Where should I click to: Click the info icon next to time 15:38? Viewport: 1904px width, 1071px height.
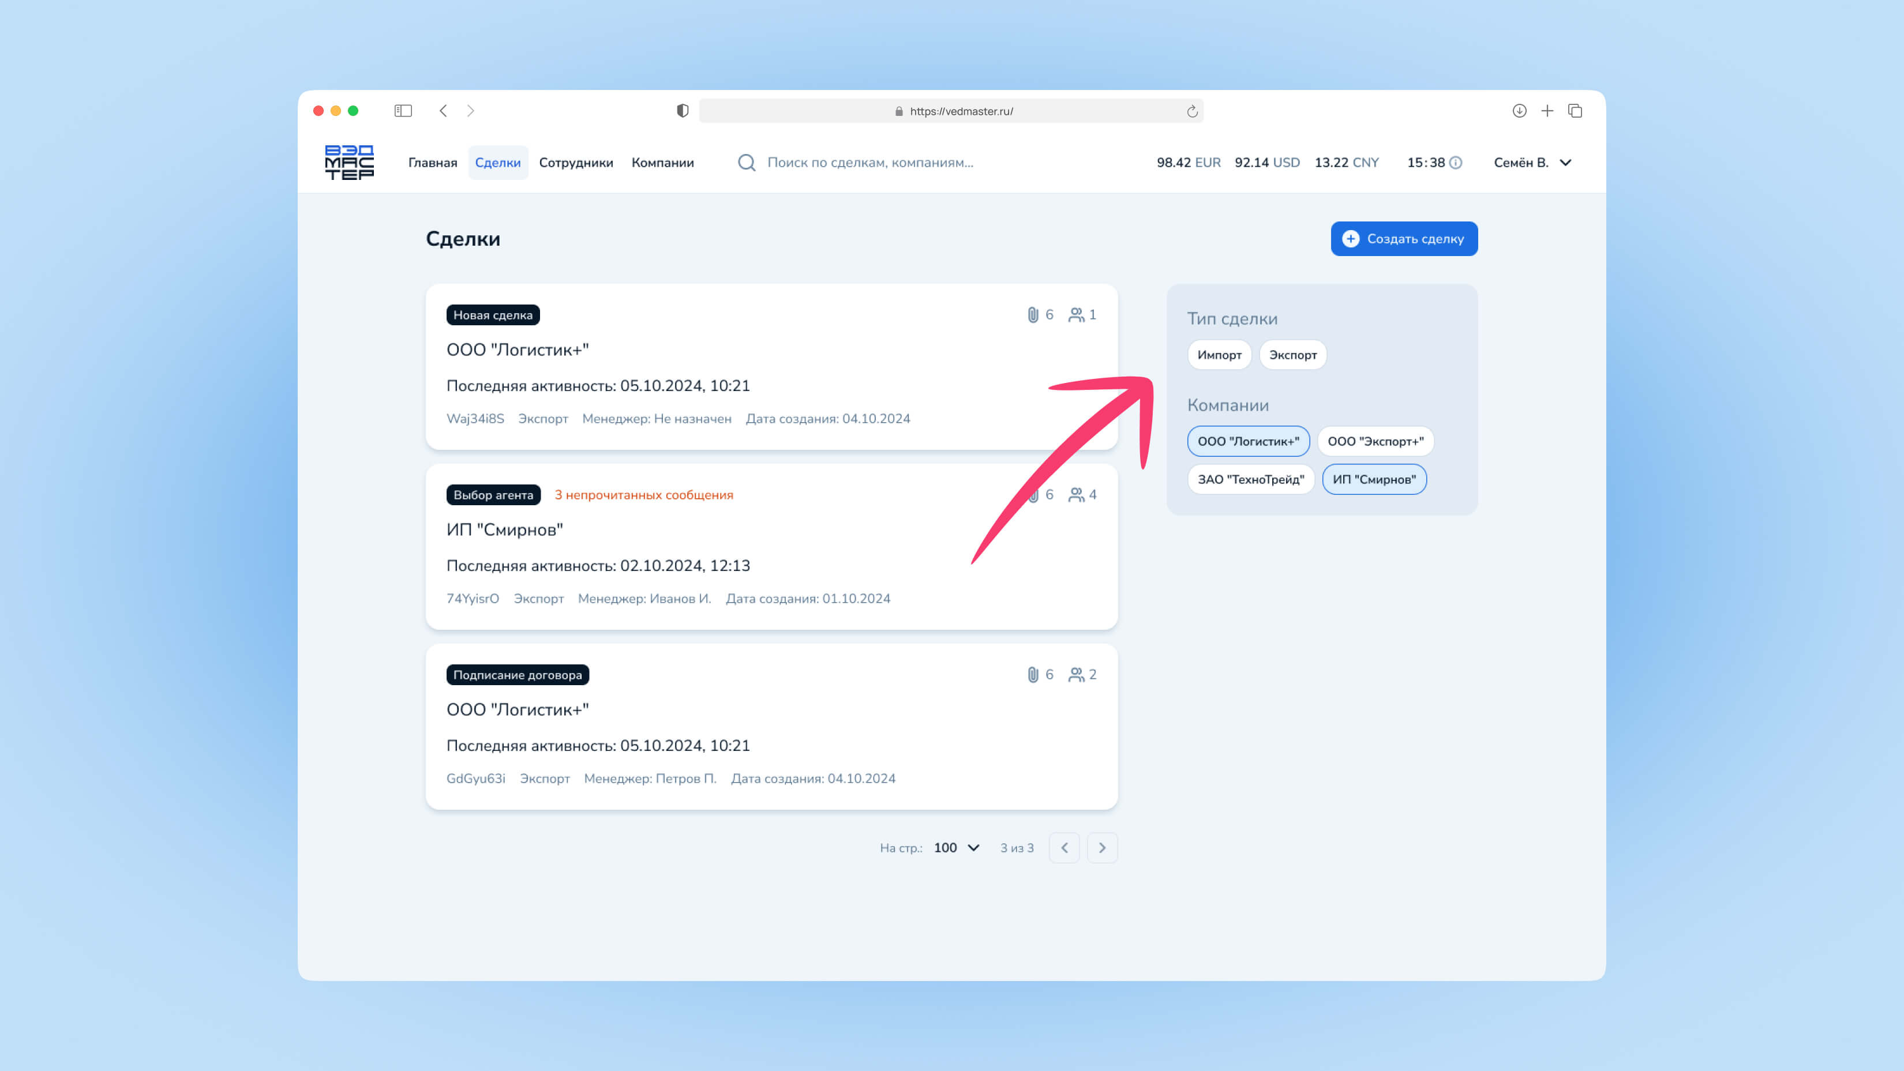click(x=1455, y=163)
